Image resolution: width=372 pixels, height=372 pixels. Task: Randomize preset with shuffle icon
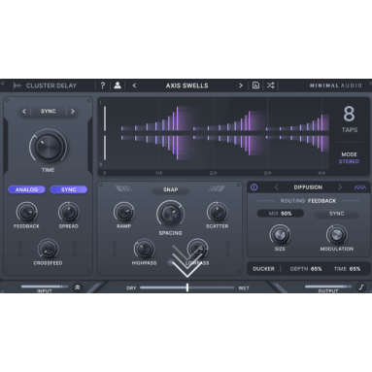tap(270, 85)
